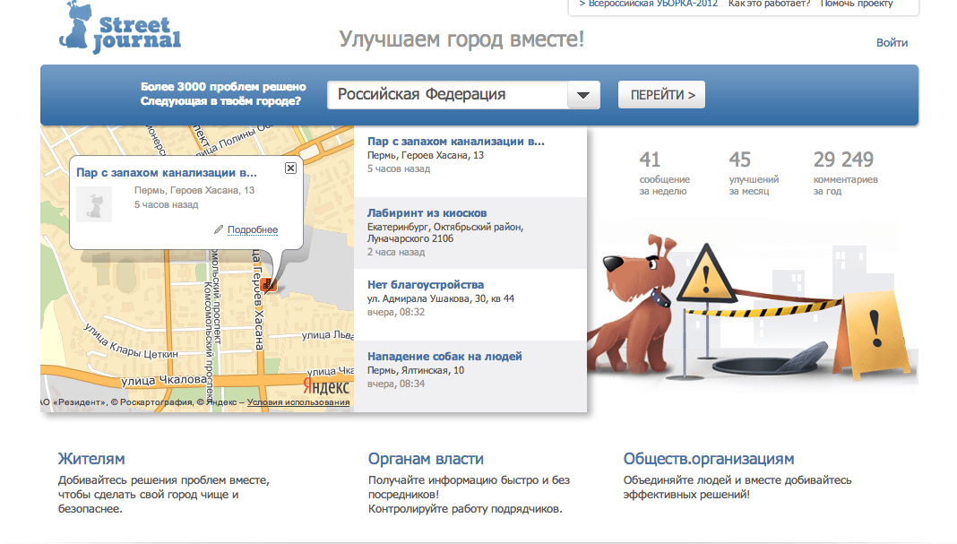Click the Жителям section heading
Viewport: 957px width, 544px height.
pos(91,459)
